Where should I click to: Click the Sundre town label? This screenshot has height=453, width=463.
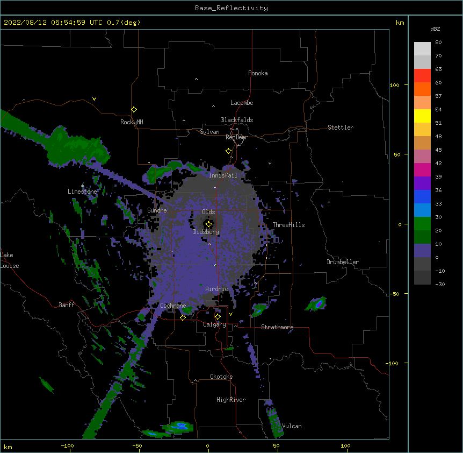(157, 210)
